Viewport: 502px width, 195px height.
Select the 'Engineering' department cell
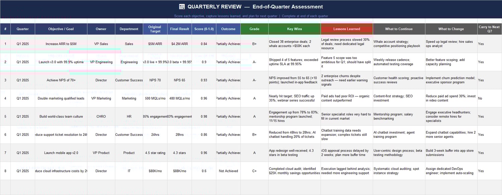pyautogui.click(x=129, y=62)
